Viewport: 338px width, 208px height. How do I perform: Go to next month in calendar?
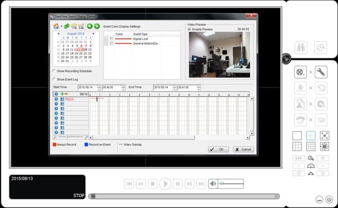(93, 33)
